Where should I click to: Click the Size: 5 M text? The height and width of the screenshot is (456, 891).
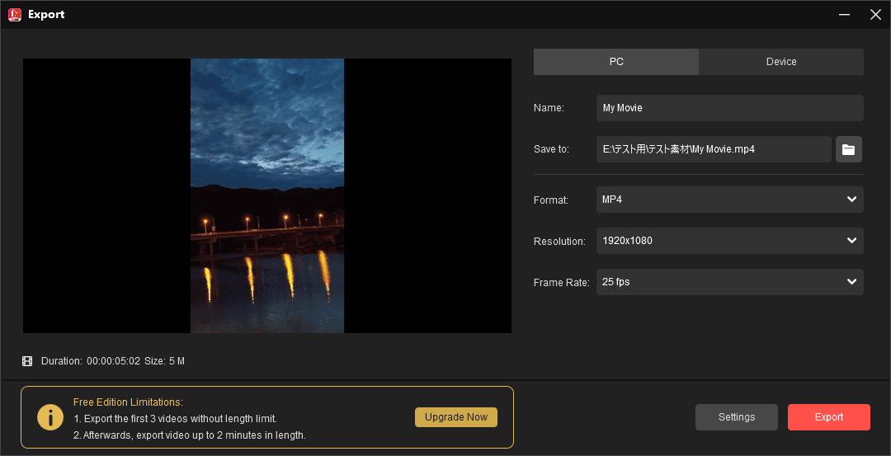164,361
